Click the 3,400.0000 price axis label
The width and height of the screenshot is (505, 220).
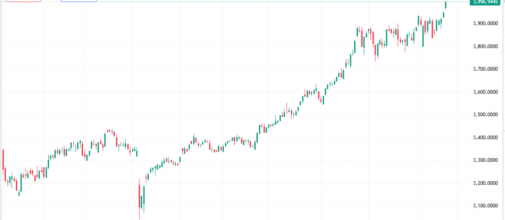[x=484, y=138]
